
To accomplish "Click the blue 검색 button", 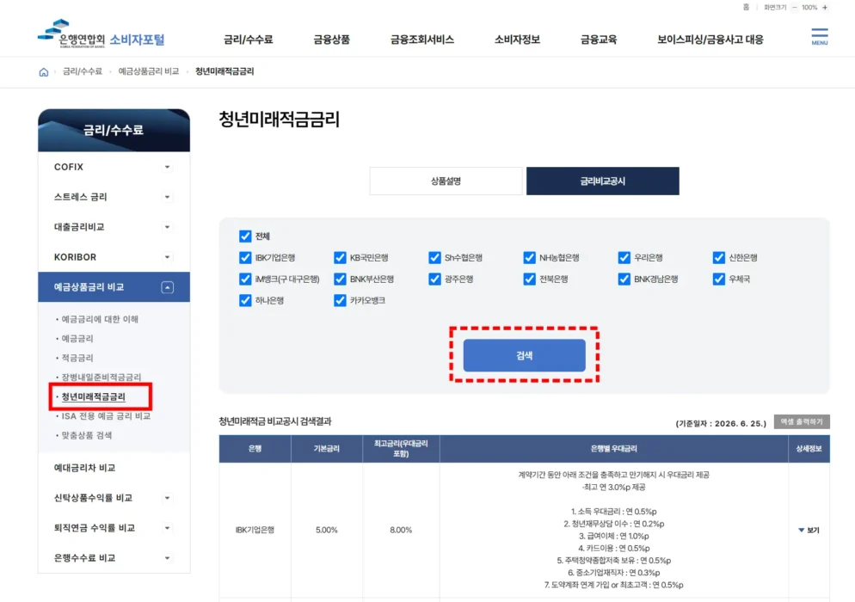I will pyautogui.click(x=524, y=355).
